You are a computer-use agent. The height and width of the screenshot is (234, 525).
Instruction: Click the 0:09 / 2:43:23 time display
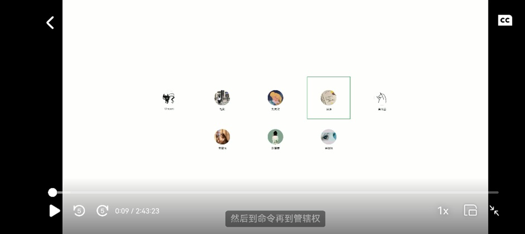tap(137, 211)
